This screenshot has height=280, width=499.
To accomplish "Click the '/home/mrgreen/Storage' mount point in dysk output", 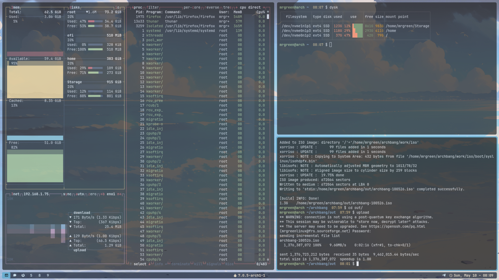I will point(407,26).
